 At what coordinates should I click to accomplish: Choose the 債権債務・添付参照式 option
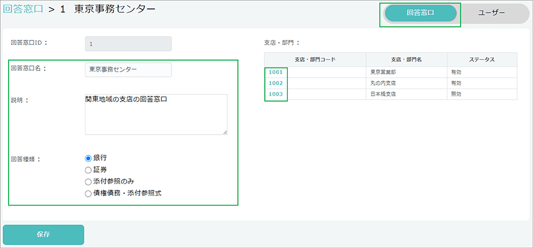click(88, 194)
